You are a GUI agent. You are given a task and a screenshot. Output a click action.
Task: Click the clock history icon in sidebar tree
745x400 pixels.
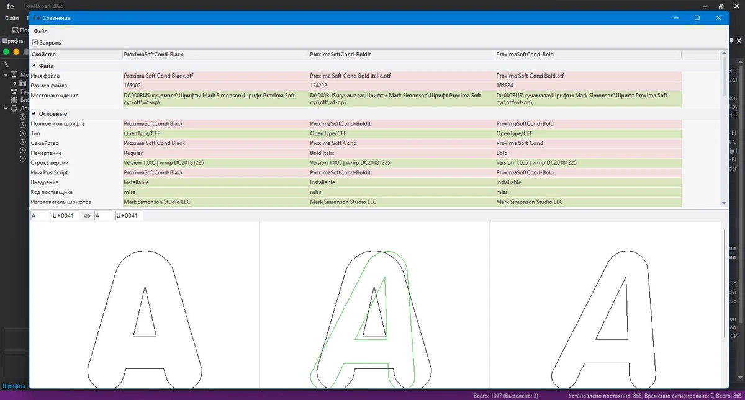click(x=15, y=108)
